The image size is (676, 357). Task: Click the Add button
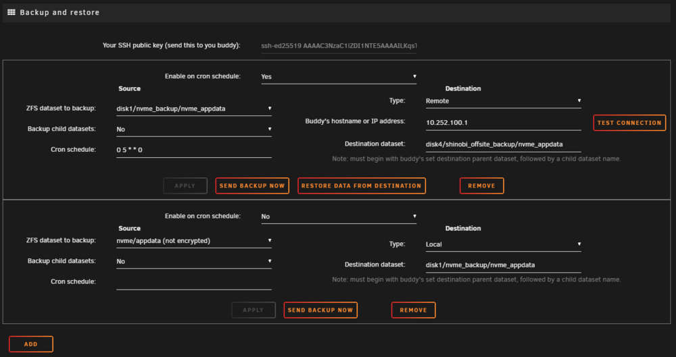pyautogui.click(x=31, y=344)
